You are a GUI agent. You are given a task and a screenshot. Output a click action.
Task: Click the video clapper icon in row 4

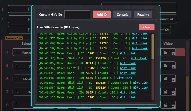pyautogui.click(x=165, y=52)
